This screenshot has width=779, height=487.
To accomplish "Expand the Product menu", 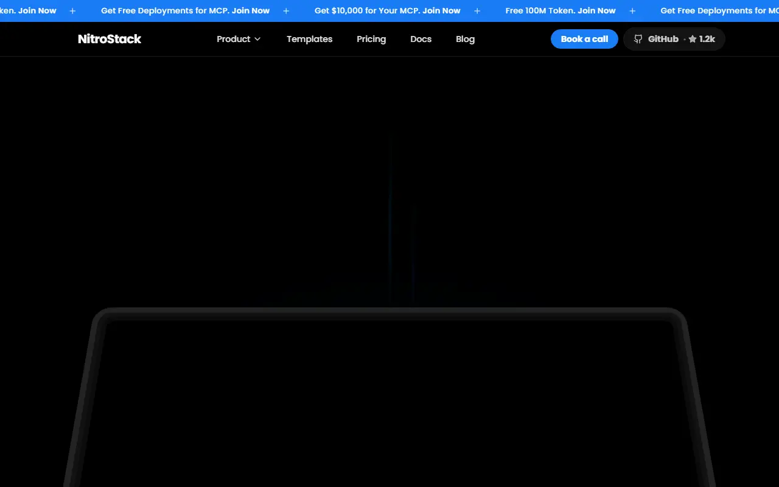I will point(239,39).
